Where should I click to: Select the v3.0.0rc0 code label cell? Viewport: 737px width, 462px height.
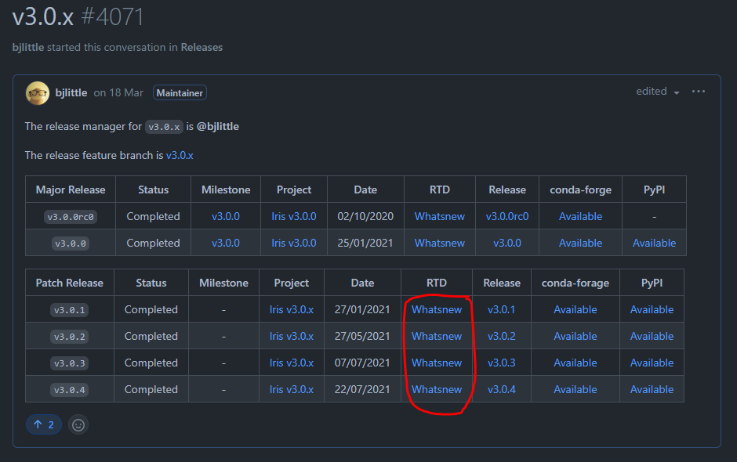pyautogui.click(x=71, y=217)
